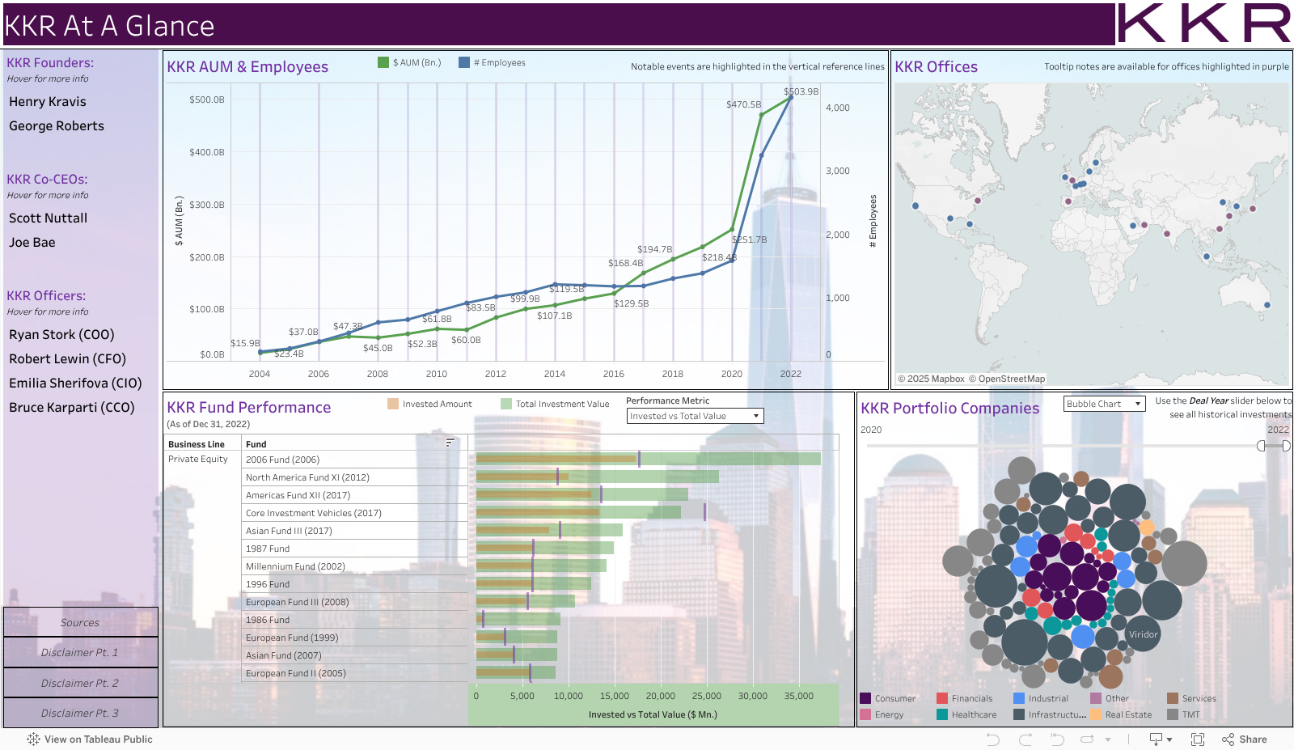Select the Financials legend color
This screenshot has width=1294, height=750.
click(942, 698)
